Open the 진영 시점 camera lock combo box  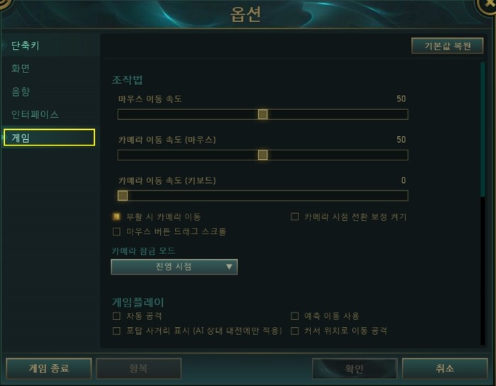coord(174,267)
